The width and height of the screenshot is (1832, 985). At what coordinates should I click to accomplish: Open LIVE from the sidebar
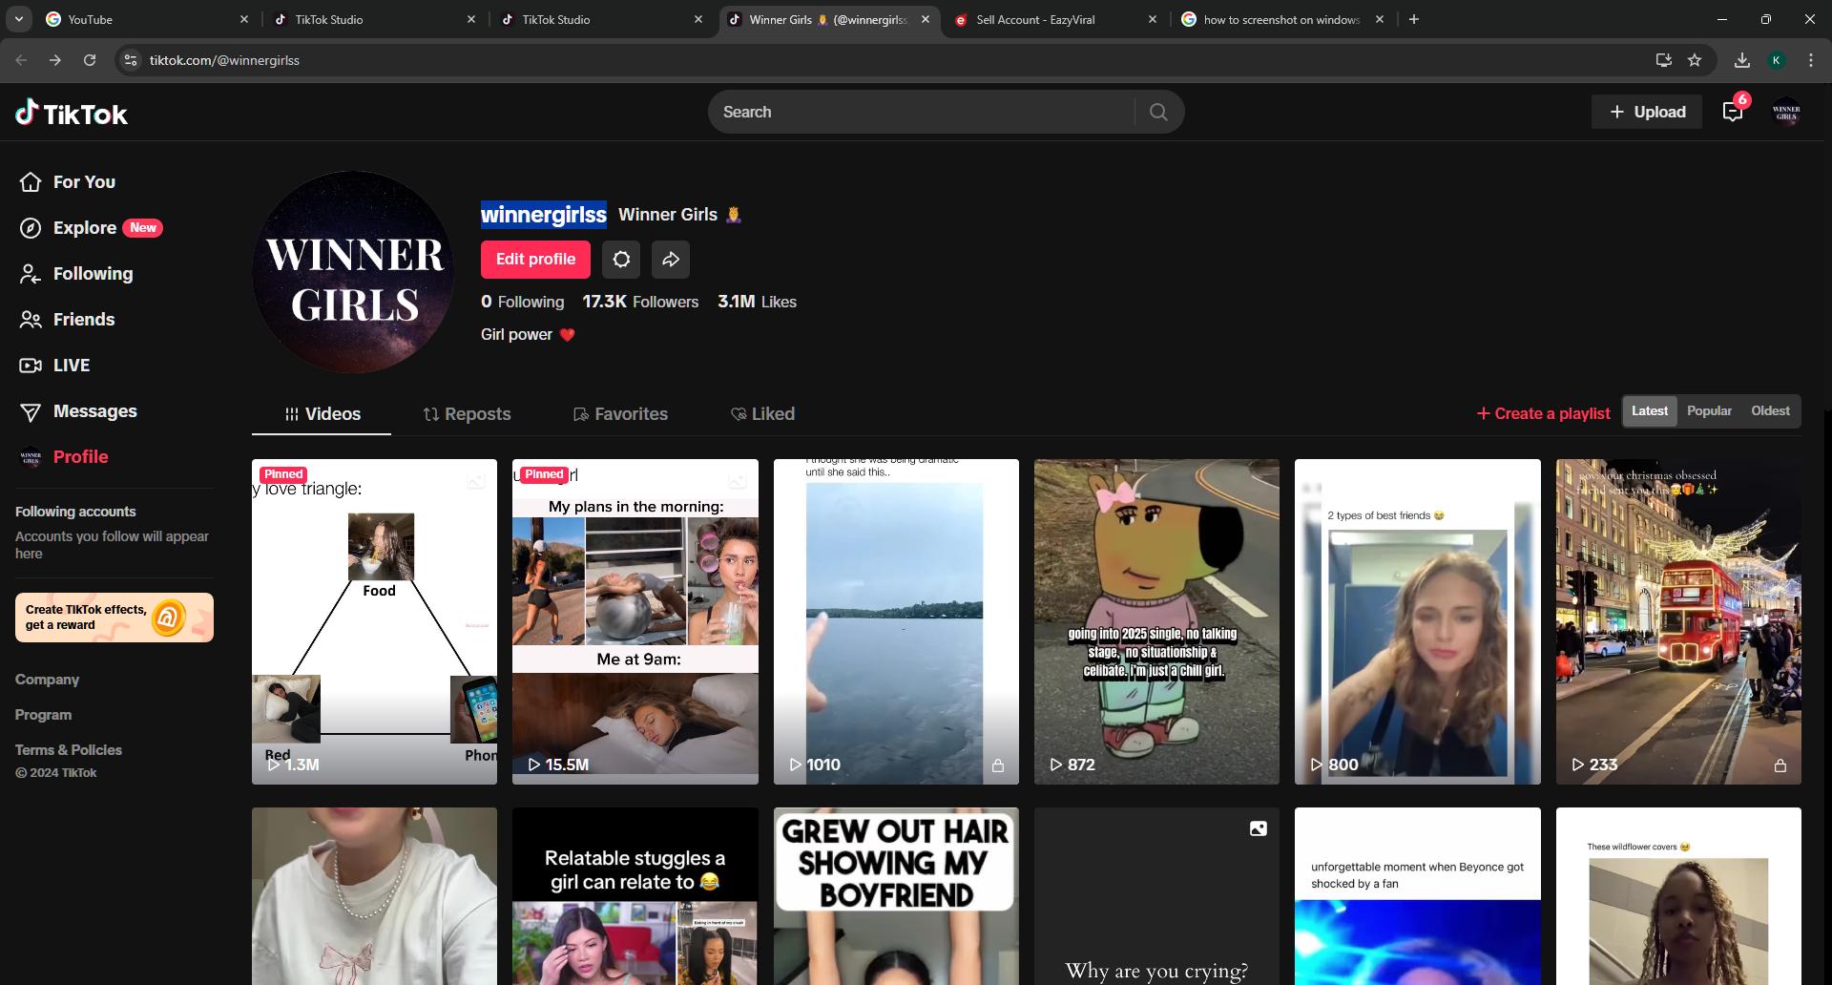[54, 366]
